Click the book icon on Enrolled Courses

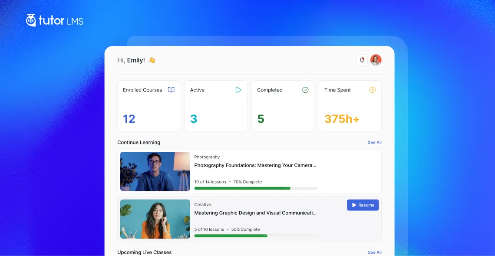171,90
